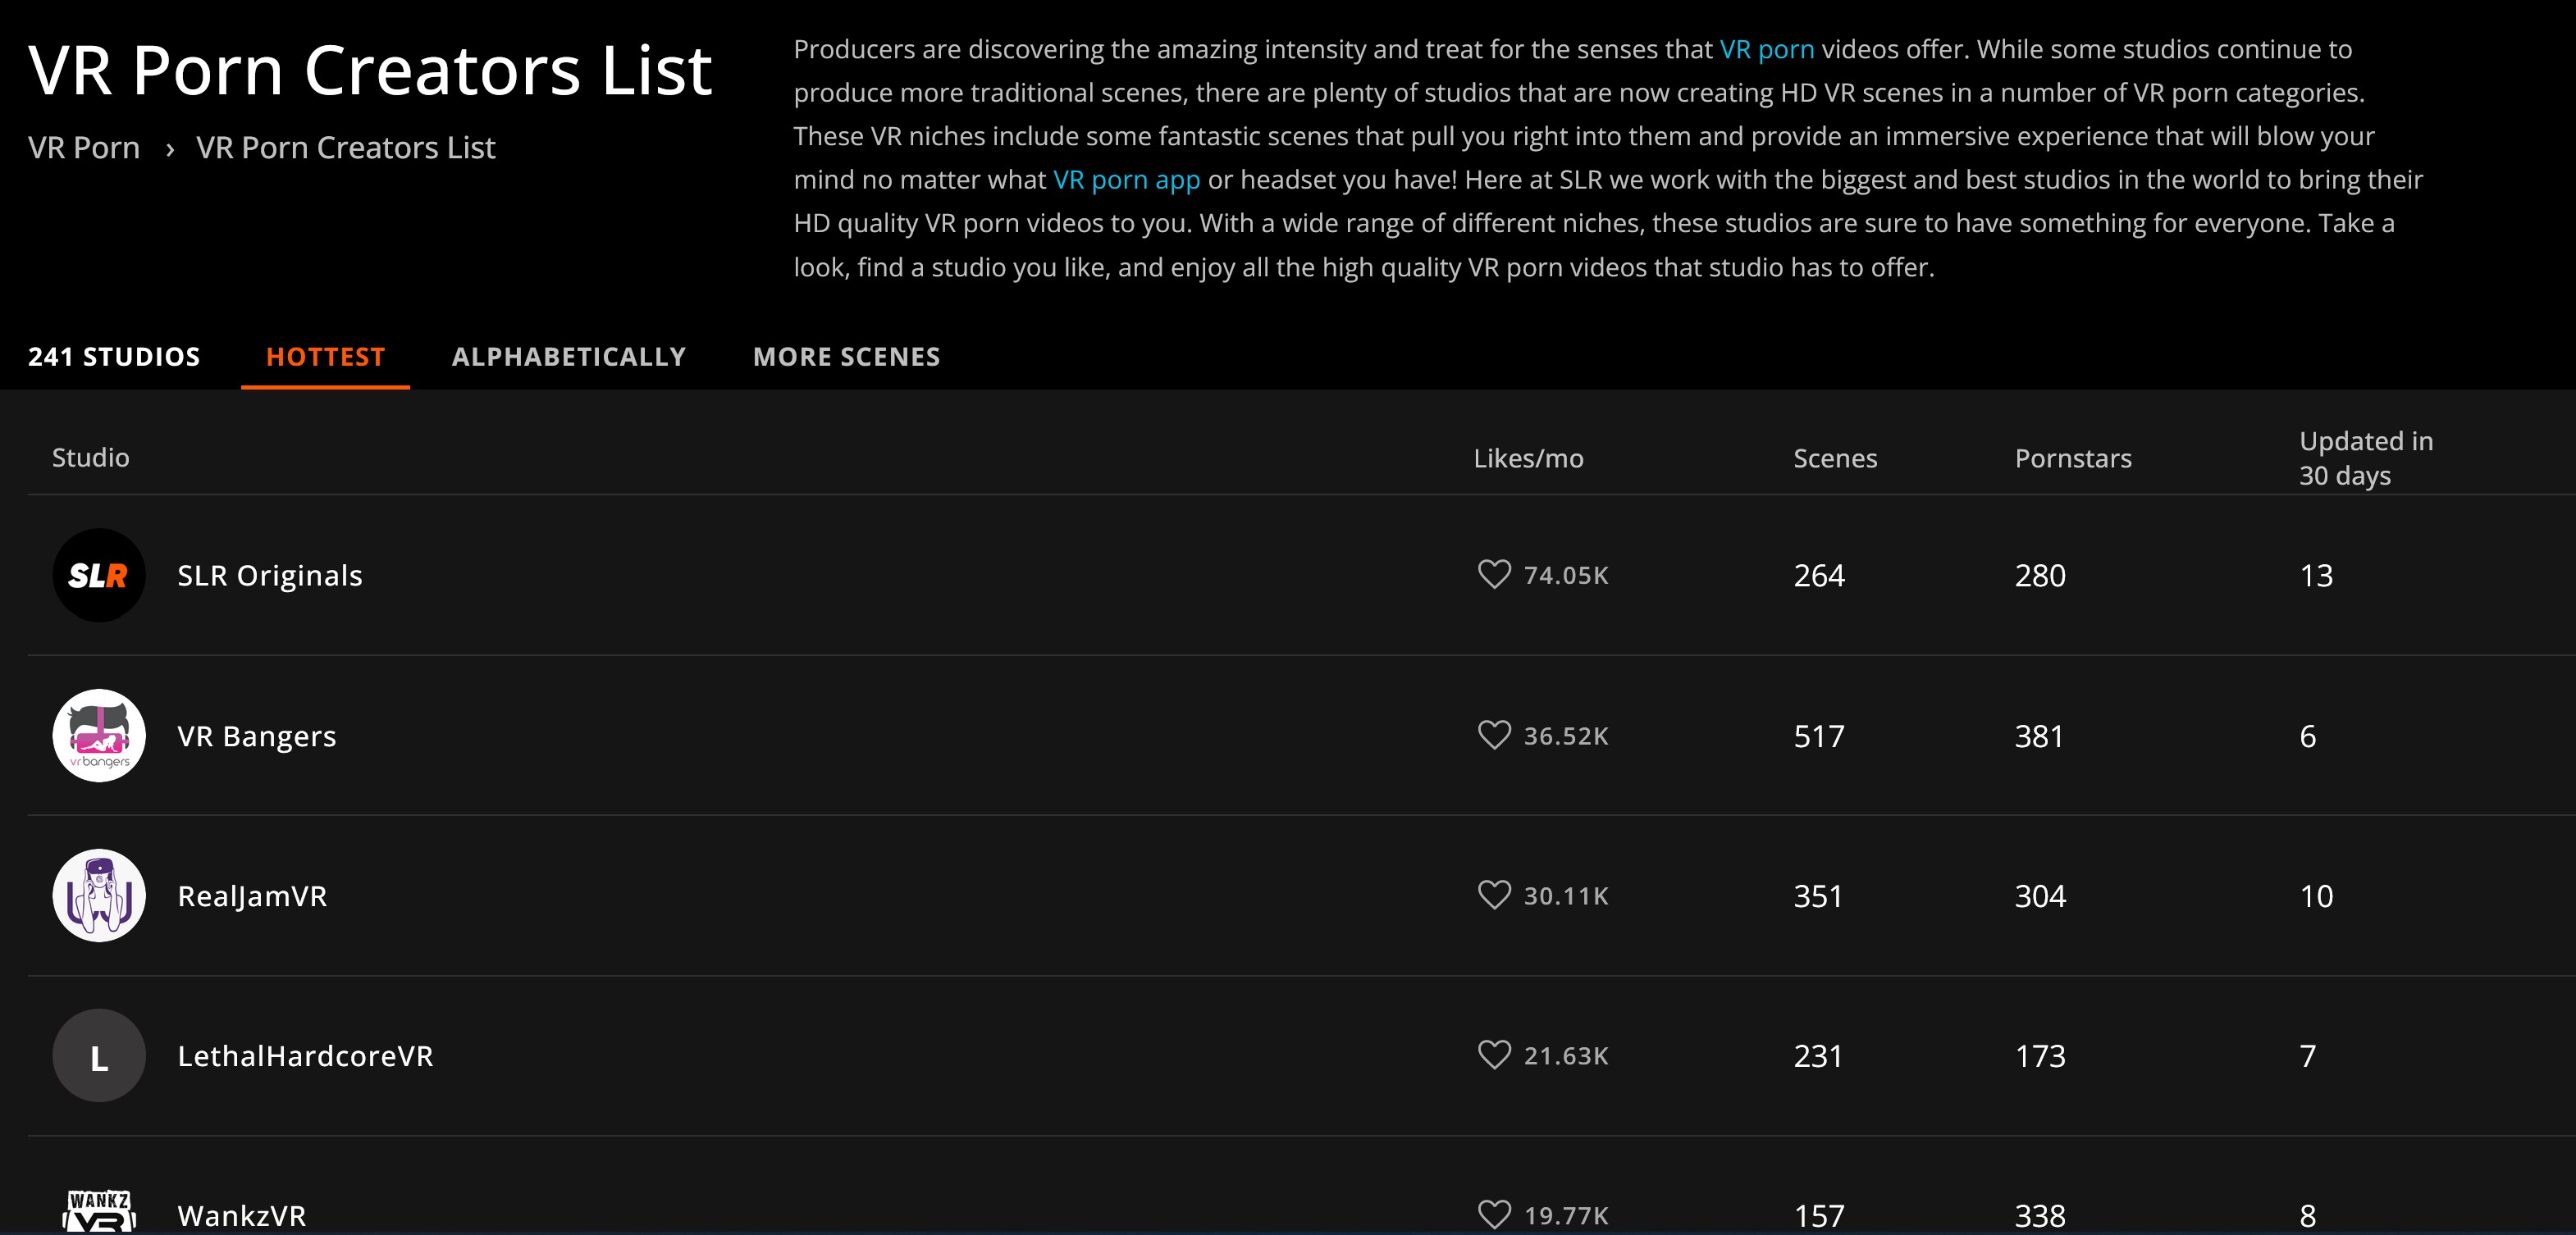
Task: Select SLR Originals scenes count 264
Action: coord(1819,576)
